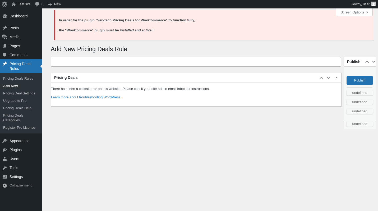This screenshot has width=378, height=211.
Task: Expand the Screen Options dropdown
Action: pos(354,12)
